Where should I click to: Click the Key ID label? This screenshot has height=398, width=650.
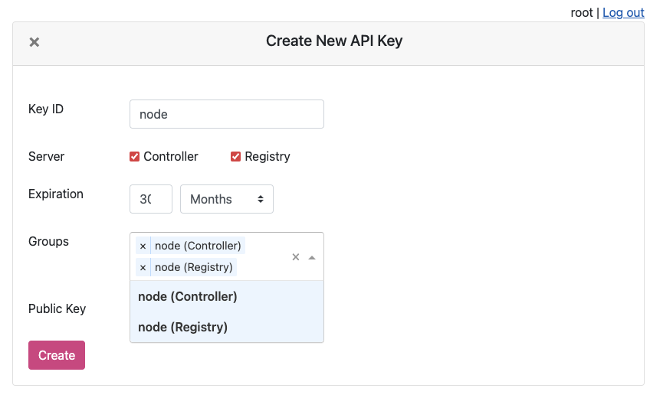coord(46,109)
